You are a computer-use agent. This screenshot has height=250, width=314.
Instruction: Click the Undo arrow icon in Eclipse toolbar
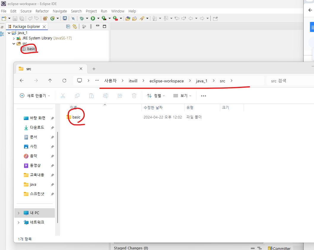point(30,19)
